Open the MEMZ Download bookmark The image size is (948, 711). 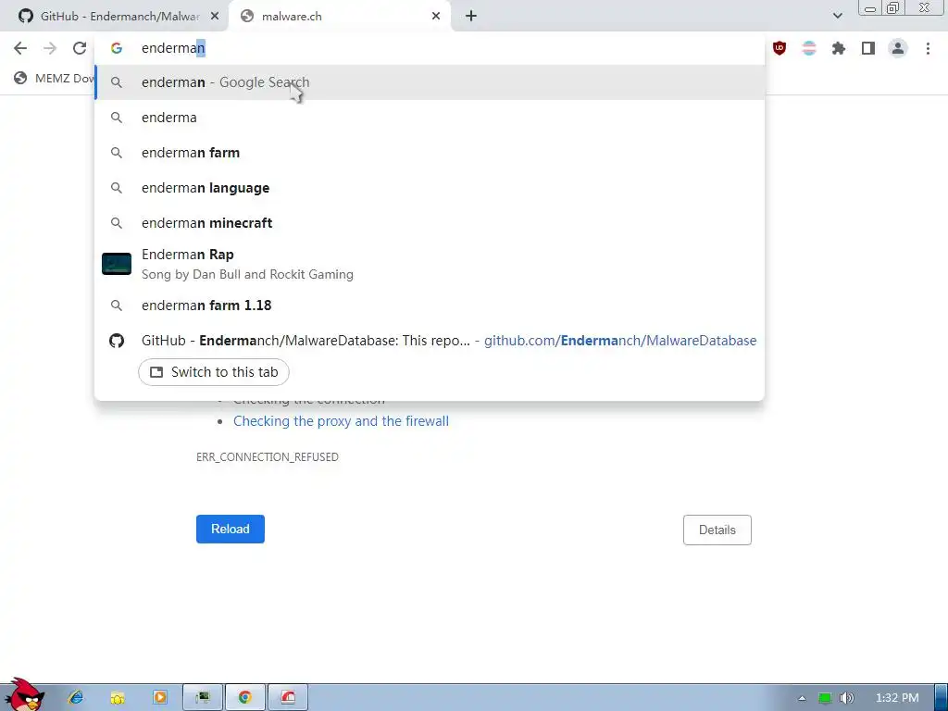pyautogui.click(x=55, y=78)
